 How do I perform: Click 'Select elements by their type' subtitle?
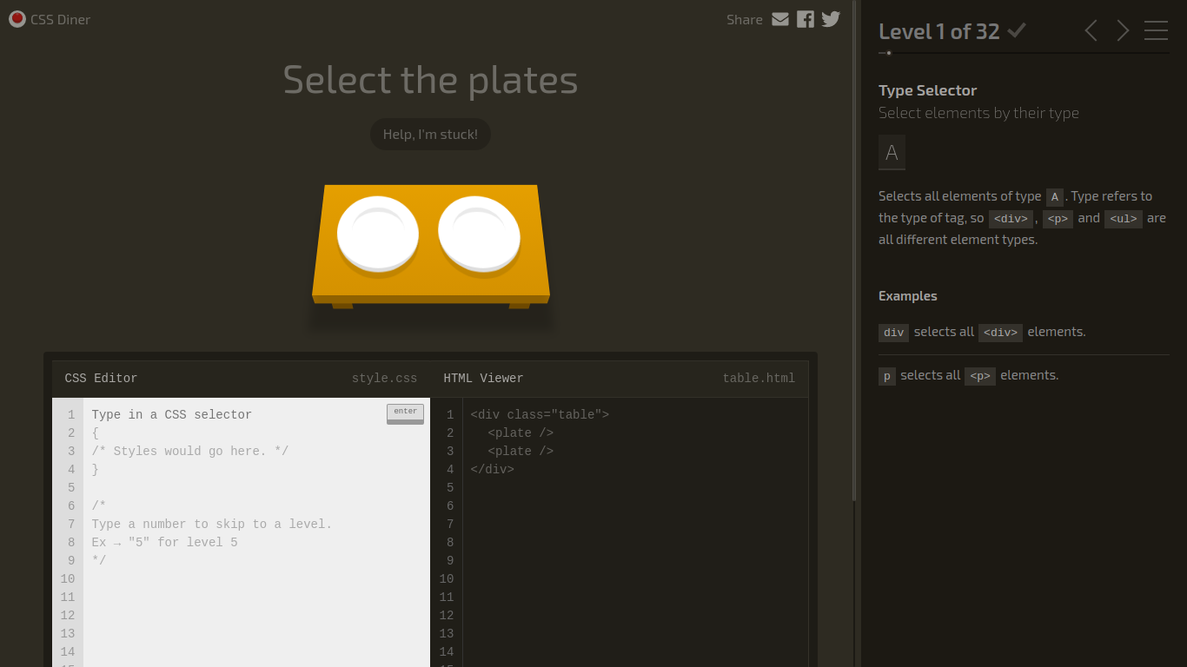click(x=978, y=113)
